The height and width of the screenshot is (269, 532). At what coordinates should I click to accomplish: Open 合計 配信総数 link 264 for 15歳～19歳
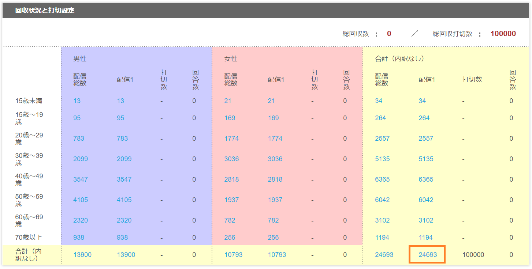pos(380,118)
